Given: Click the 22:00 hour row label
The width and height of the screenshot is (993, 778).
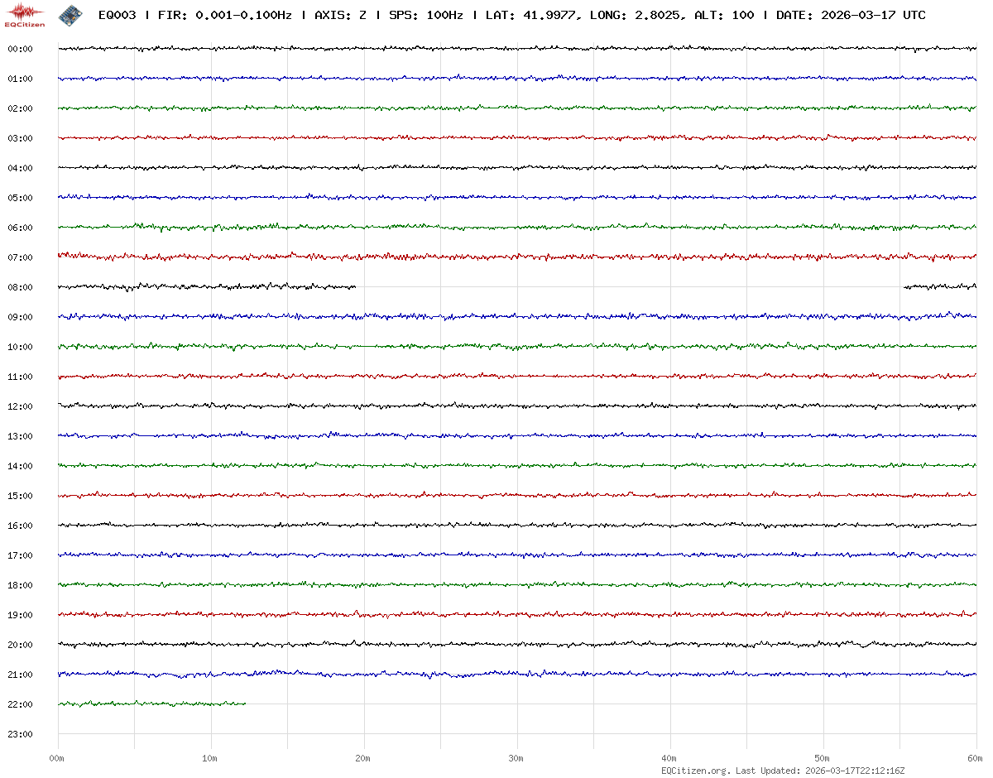Looking at the screenshot, I should [x=20, y=704].
